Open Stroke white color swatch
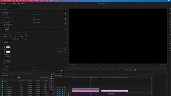The image size is (171, 96). pos(8,52)
